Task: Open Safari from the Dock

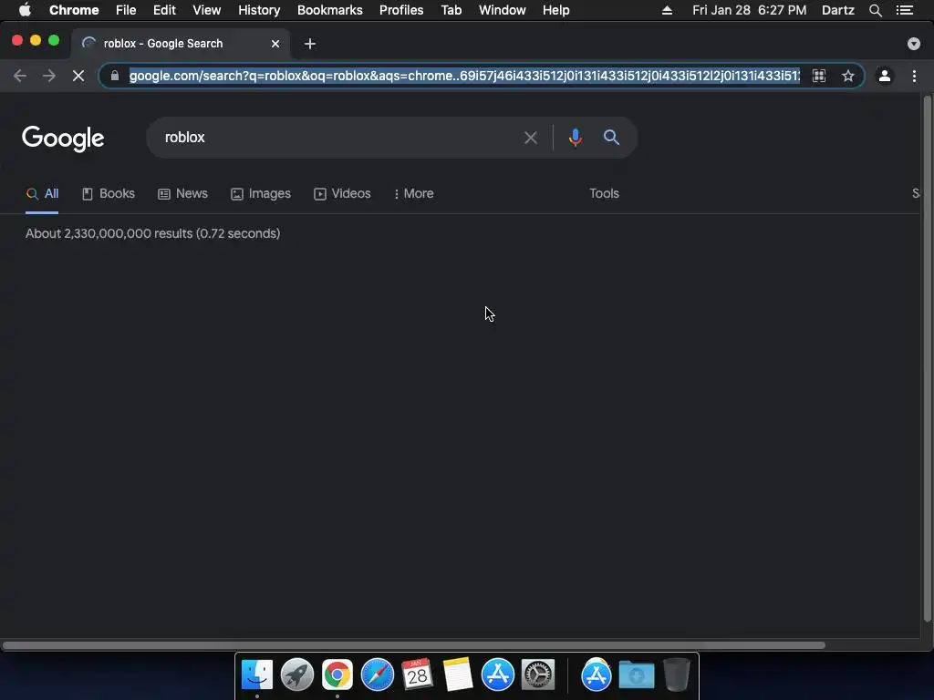Action: click(x=378, y=674)
